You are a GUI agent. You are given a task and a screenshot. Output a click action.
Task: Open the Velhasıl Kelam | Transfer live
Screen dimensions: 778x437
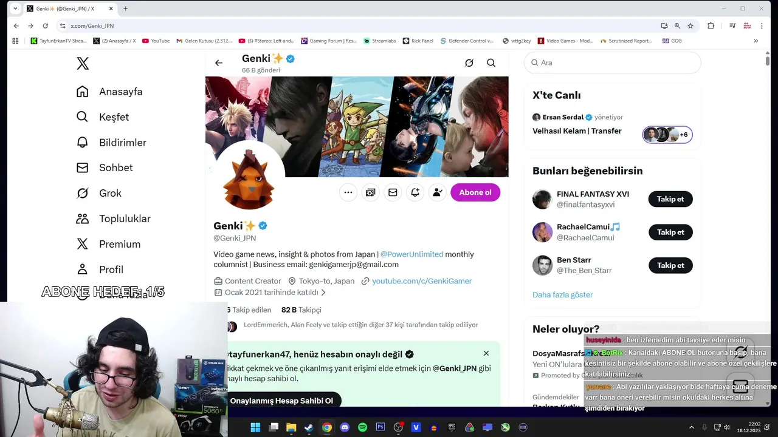577,131
